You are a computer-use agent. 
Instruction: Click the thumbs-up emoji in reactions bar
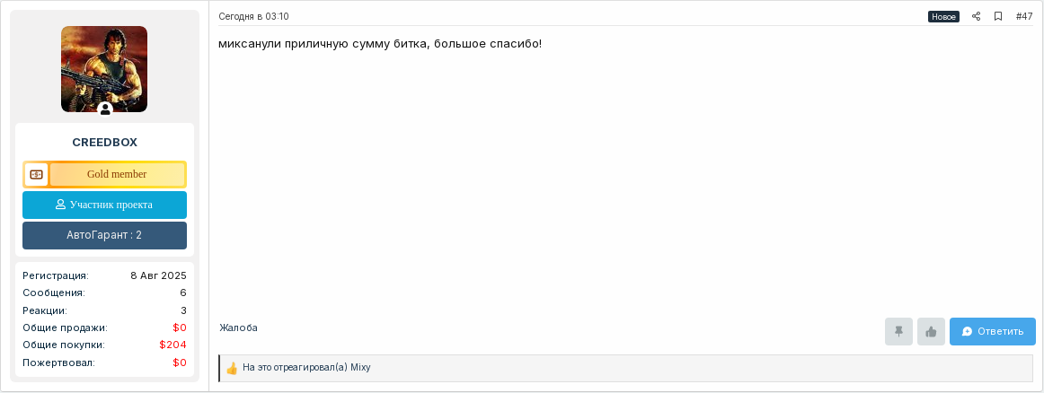click(232, 368)
